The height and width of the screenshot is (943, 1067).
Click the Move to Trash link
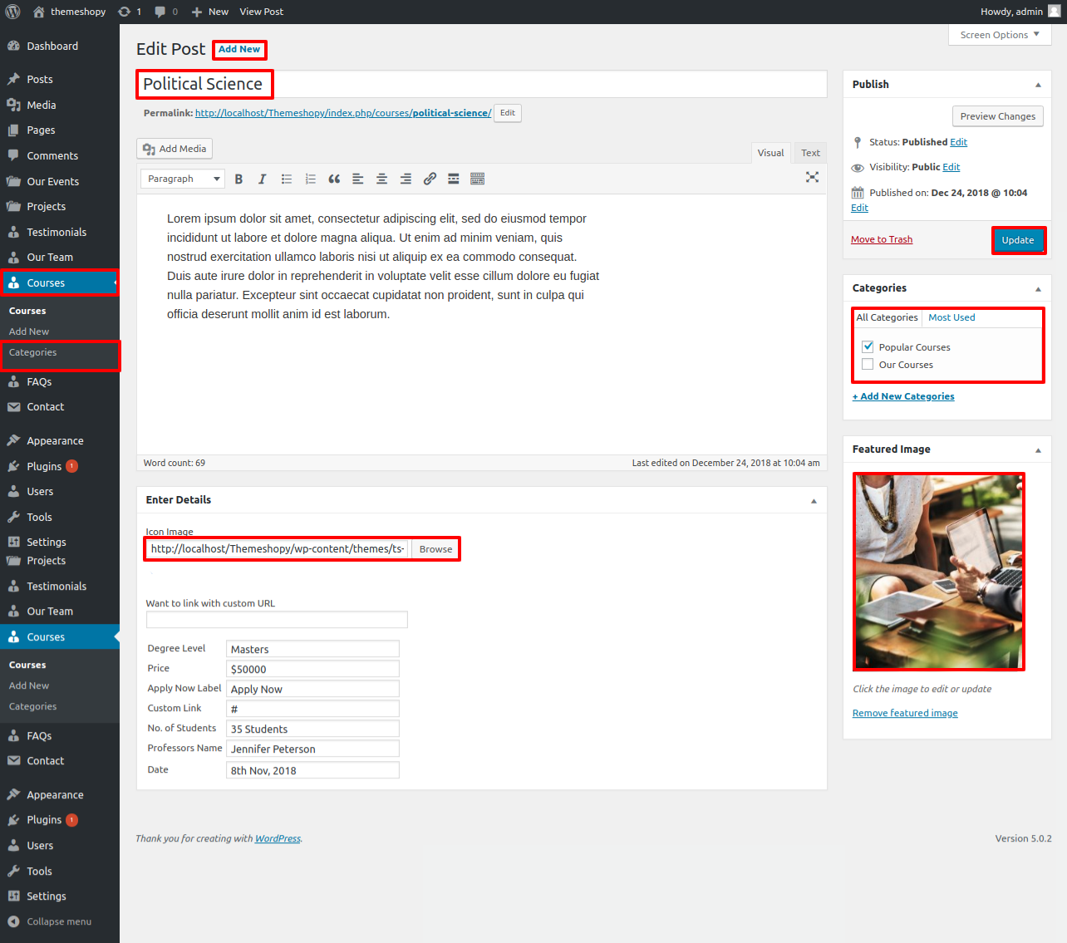pyautogui.click(x=882, y=239)
